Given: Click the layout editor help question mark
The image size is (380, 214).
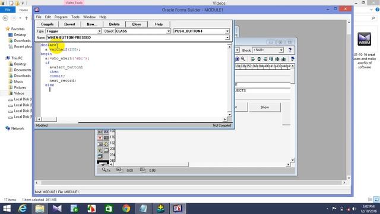Looking at the screenshot, I should pos(290,50).
